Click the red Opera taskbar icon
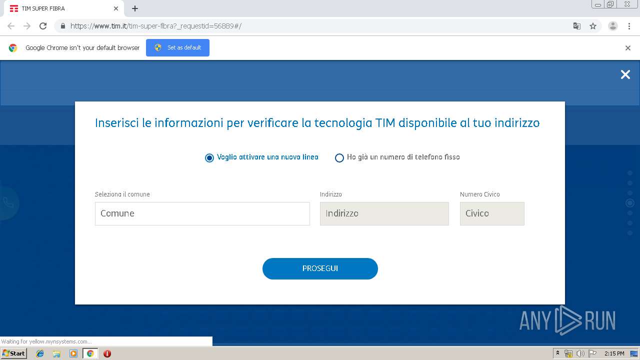 (x=107, y=353)
